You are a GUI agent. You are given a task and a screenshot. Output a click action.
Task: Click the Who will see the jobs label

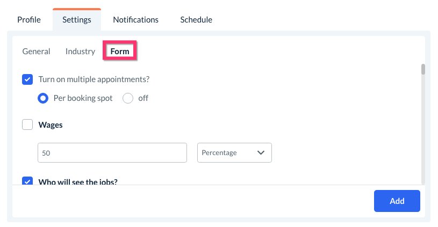[78, 181]
